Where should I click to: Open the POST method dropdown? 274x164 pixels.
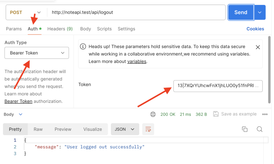tap(25, 12)
